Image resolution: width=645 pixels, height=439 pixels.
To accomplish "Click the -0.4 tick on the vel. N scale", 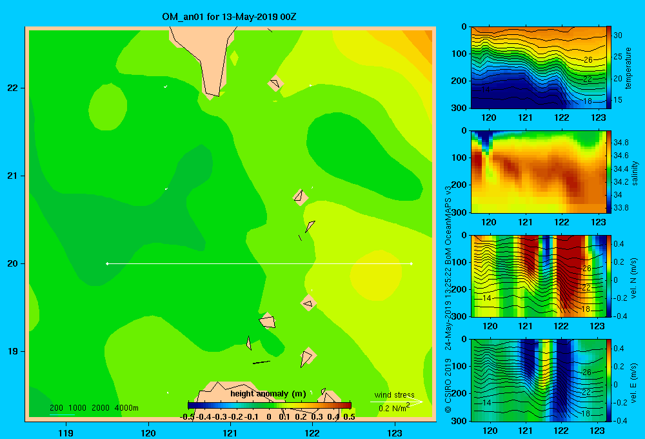I will coord(619,316).
